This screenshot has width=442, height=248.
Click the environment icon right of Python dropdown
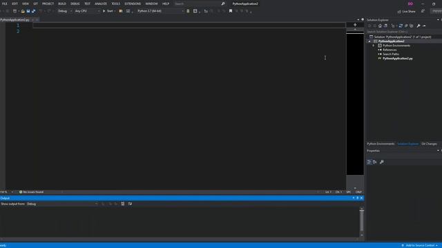click(x=188, y=11)
